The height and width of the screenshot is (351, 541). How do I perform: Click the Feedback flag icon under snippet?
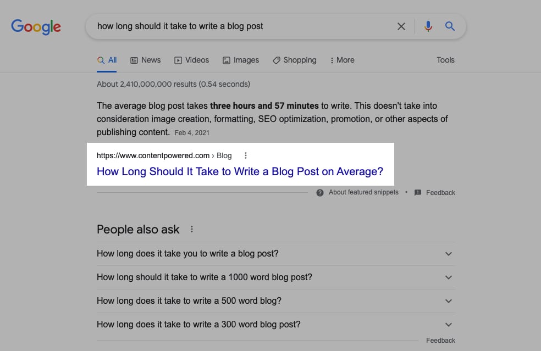pyautogui.click(x=418, y=193)
